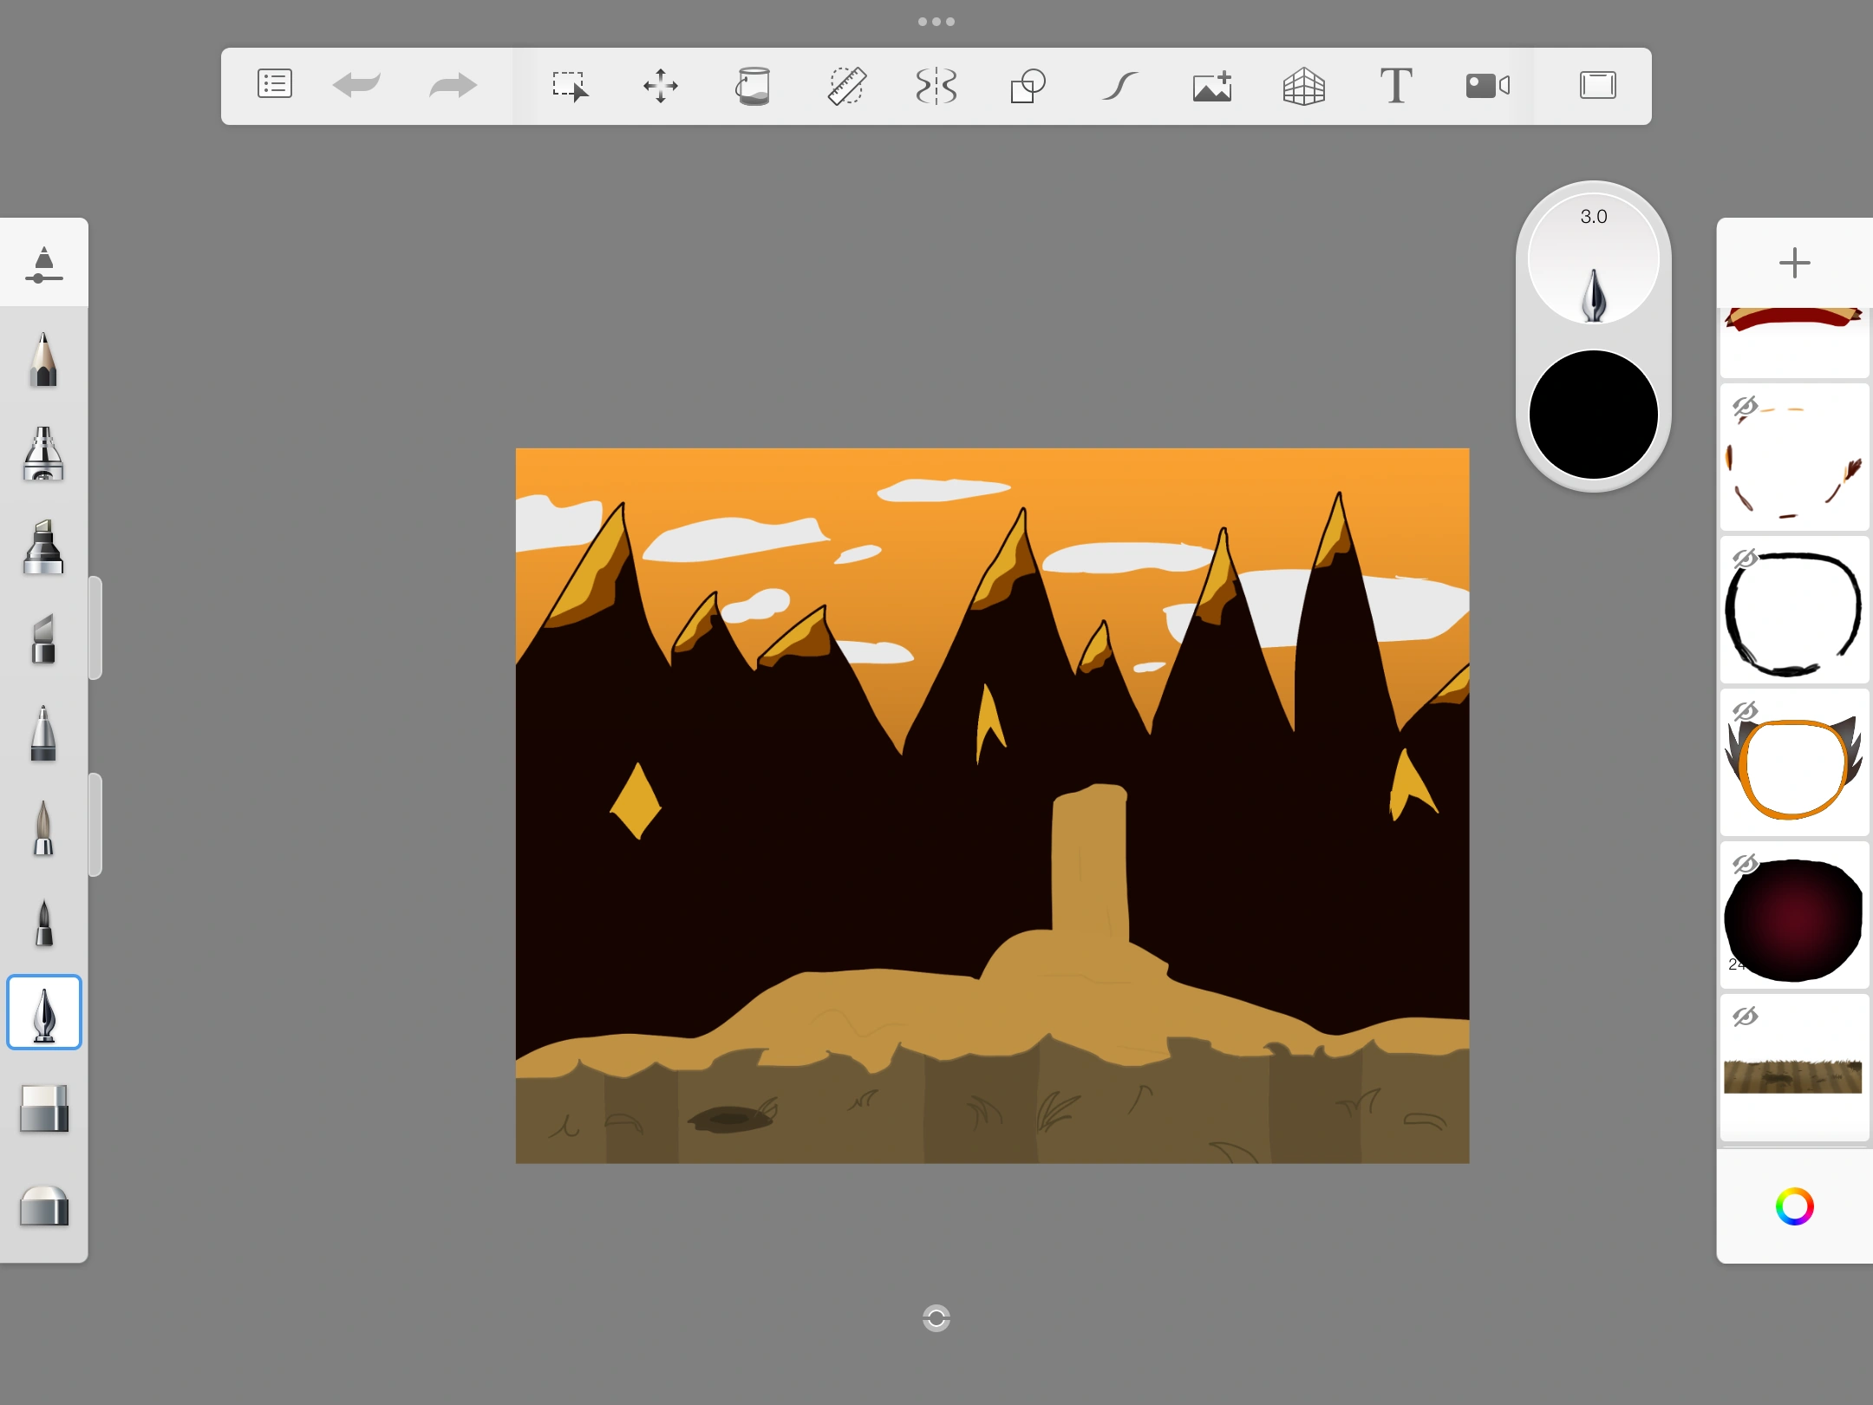Click the Undo arrow

tap(356, 85)
